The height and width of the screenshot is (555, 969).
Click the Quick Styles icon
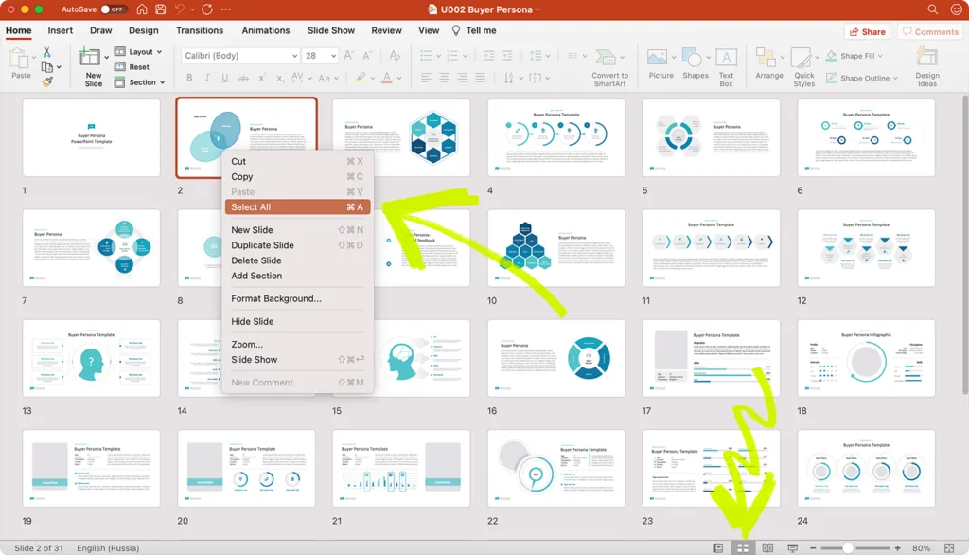coord(802,58)
